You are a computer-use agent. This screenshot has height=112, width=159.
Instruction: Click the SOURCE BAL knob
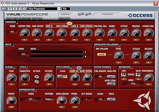148,33
